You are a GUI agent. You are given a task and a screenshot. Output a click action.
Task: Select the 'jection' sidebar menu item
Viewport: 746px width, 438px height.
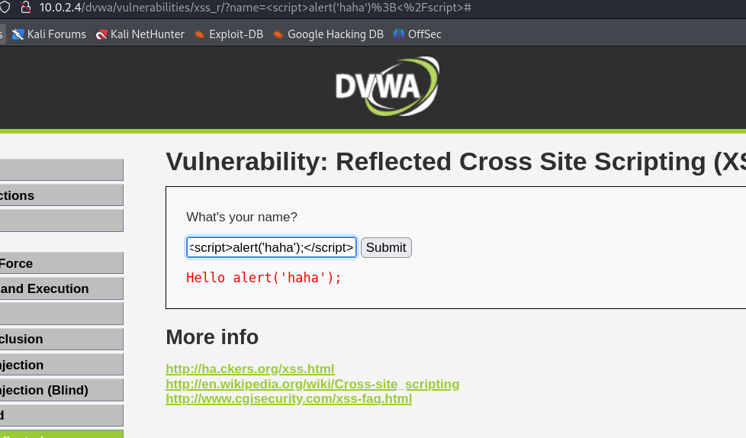coord(61,365)
